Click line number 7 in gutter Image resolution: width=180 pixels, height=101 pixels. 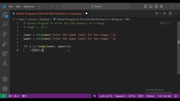[x=17, y=46]
